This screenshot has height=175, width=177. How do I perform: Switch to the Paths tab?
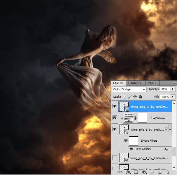click(x=153, y=83)
